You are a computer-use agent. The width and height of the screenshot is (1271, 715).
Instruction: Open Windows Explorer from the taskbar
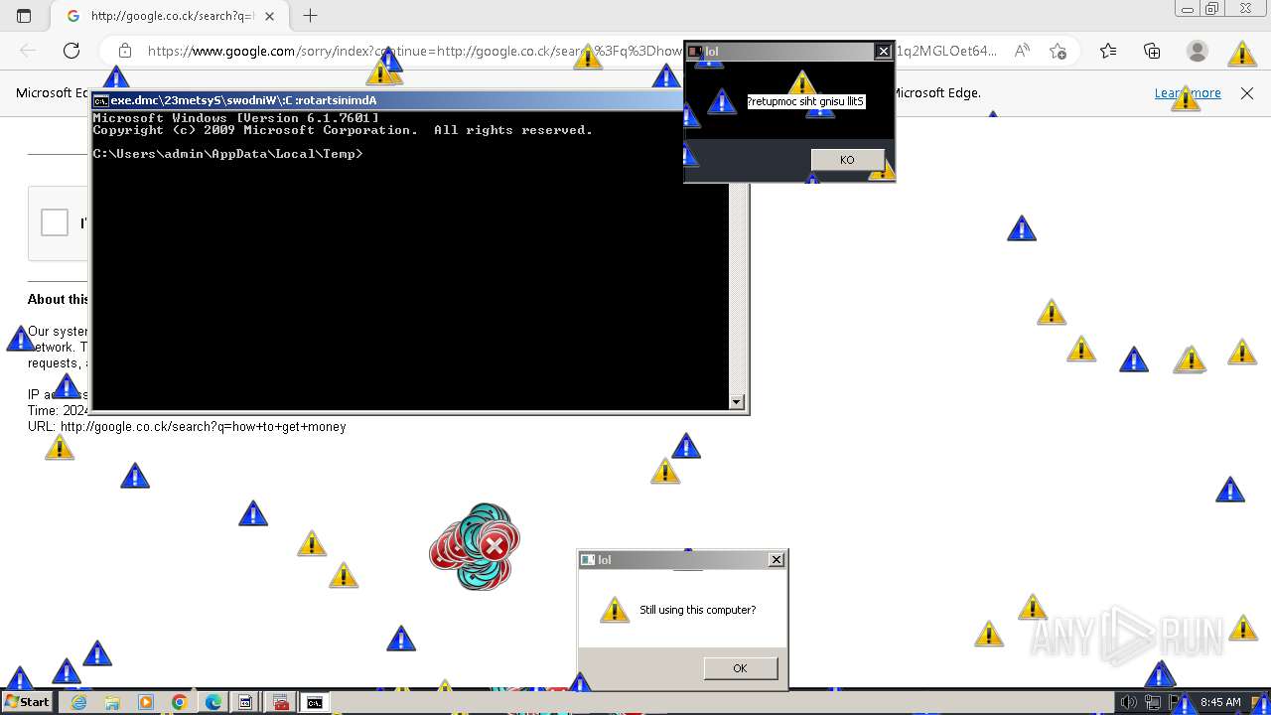pyautogui.click(x=112, y=702)
